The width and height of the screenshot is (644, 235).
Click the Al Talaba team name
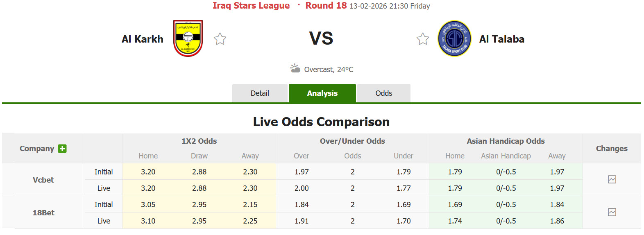502,39
